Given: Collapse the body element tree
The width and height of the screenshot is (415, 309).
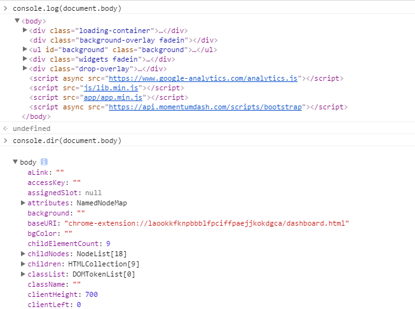Looking at the screenshot, I should coord(17,21).
